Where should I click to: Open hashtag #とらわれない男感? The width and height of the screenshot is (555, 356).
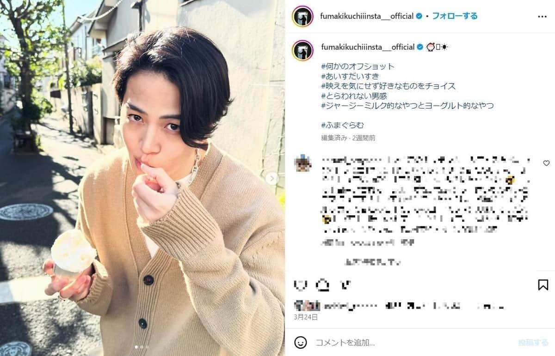tap(354, 96)
